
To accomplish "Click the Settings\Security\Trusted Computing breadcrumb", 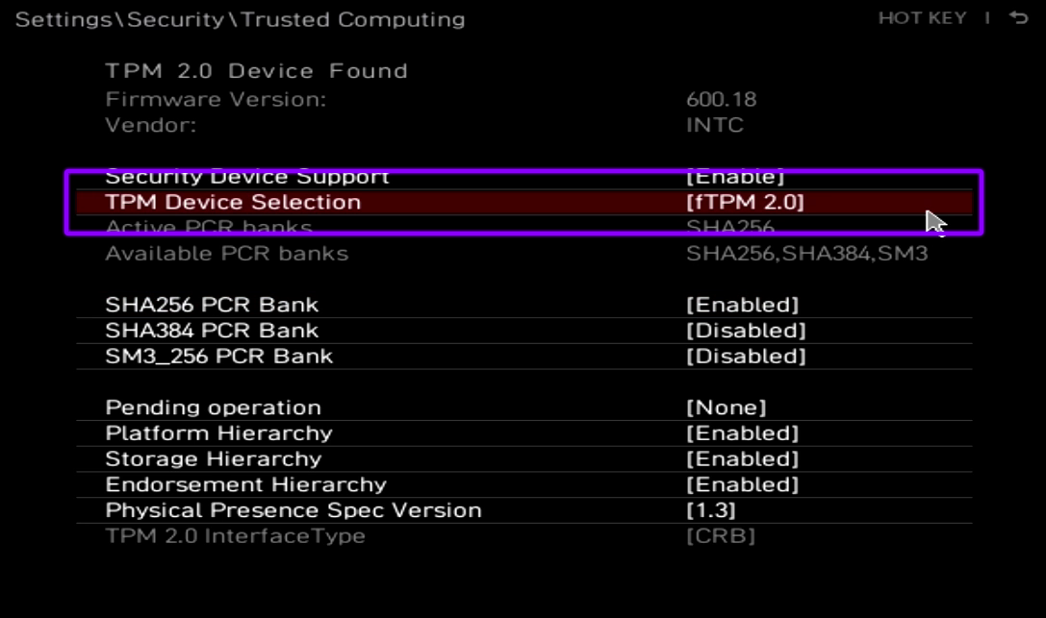I will point(240,19).
